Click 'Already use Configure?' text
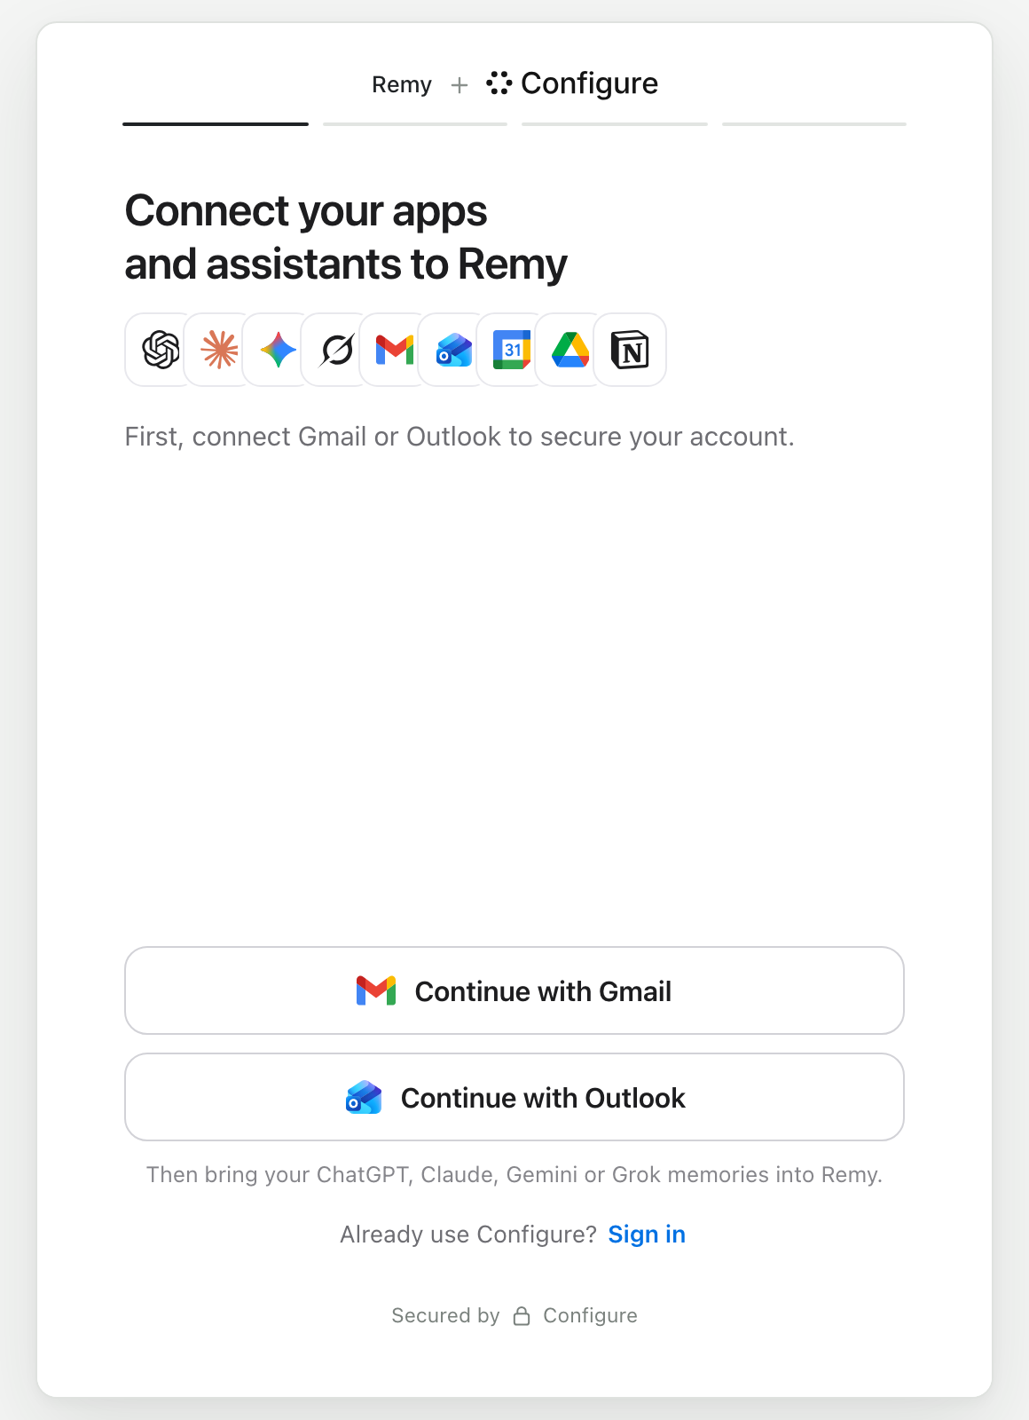This screenshot has height=1420, width=1029. point(468,1235)
